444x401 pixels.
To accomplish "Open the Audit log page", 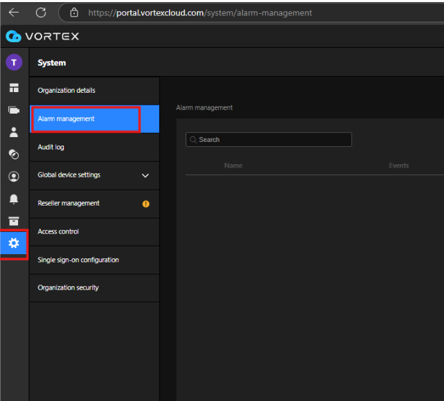I will [x=51, y=148].
